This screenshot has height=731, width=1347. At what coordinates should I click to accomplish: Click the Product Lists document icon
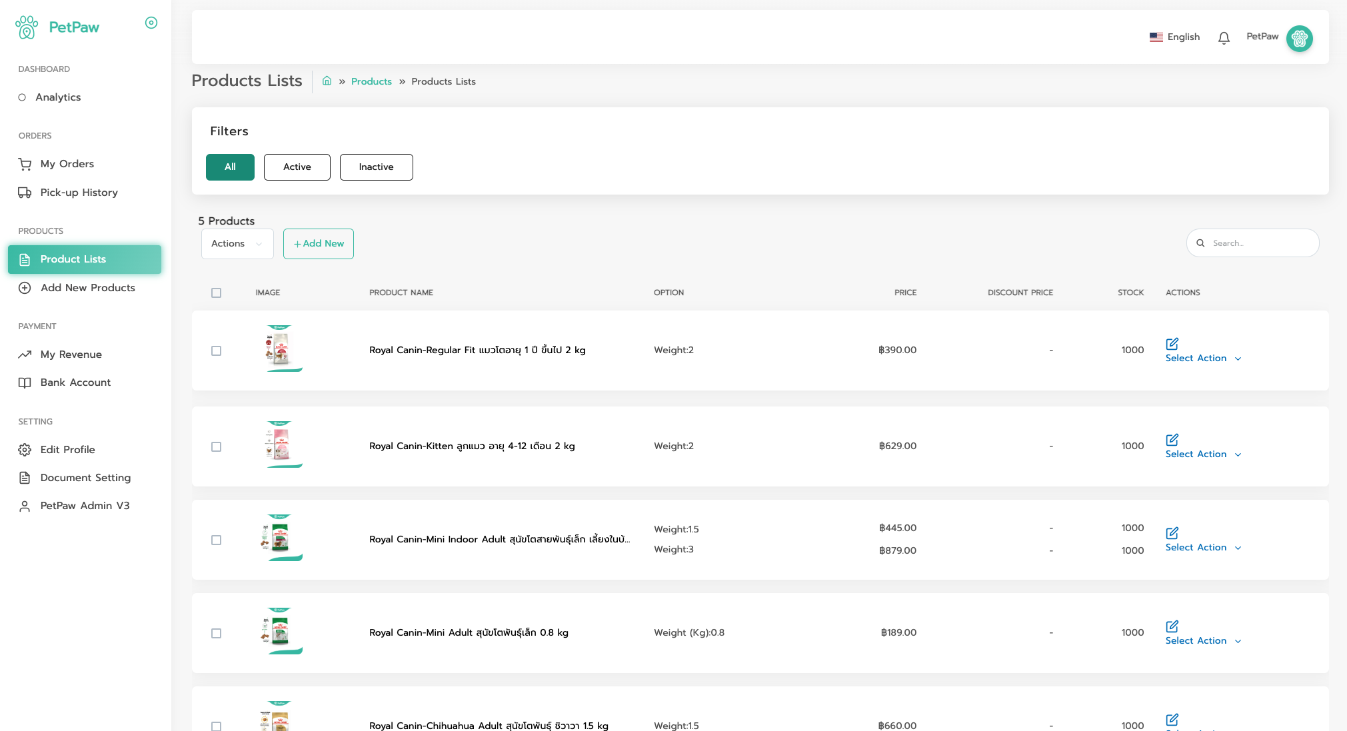[x=25, y=259]
